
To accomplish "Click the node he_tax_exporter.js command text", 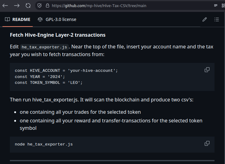I will [44, 144].
